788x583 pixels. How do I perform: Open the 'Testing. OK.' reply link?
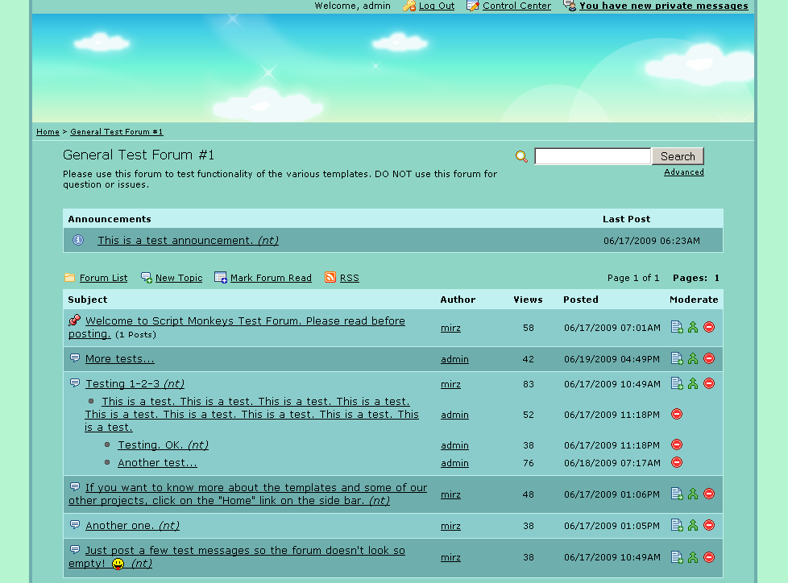(164, 445)
